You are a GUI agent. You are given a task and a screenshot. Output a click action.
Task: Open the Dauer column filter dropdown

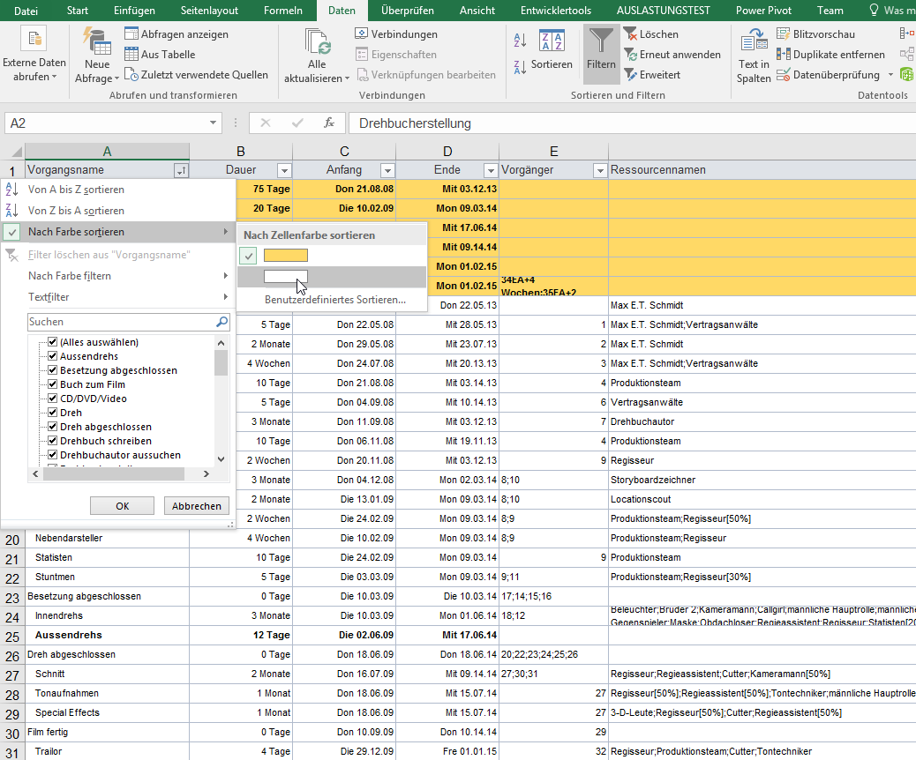click(284, 171)
